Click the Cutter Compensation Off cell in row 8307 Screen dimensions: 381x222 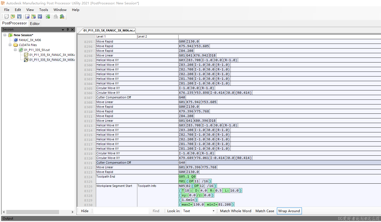click(x=137, y=97)
